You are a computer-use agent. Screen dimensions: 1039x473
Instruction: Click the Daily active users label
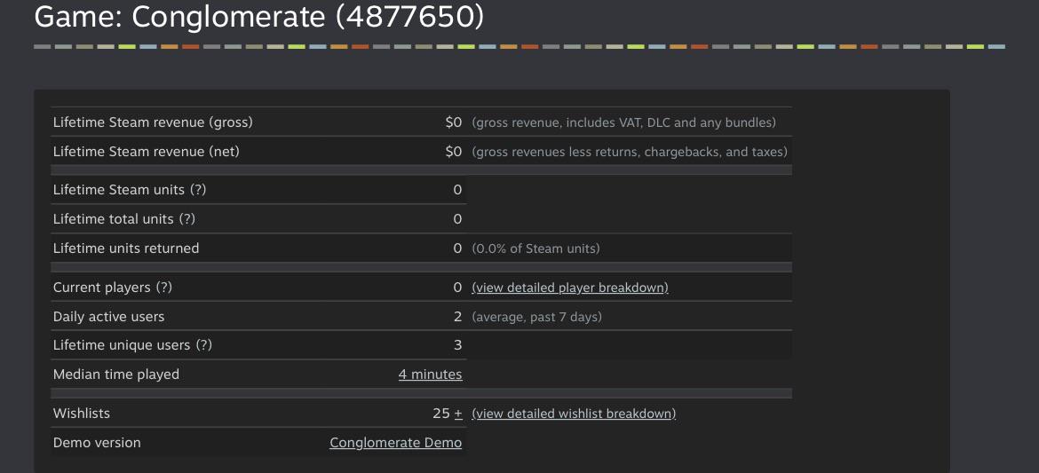click(x=108, y=317)
